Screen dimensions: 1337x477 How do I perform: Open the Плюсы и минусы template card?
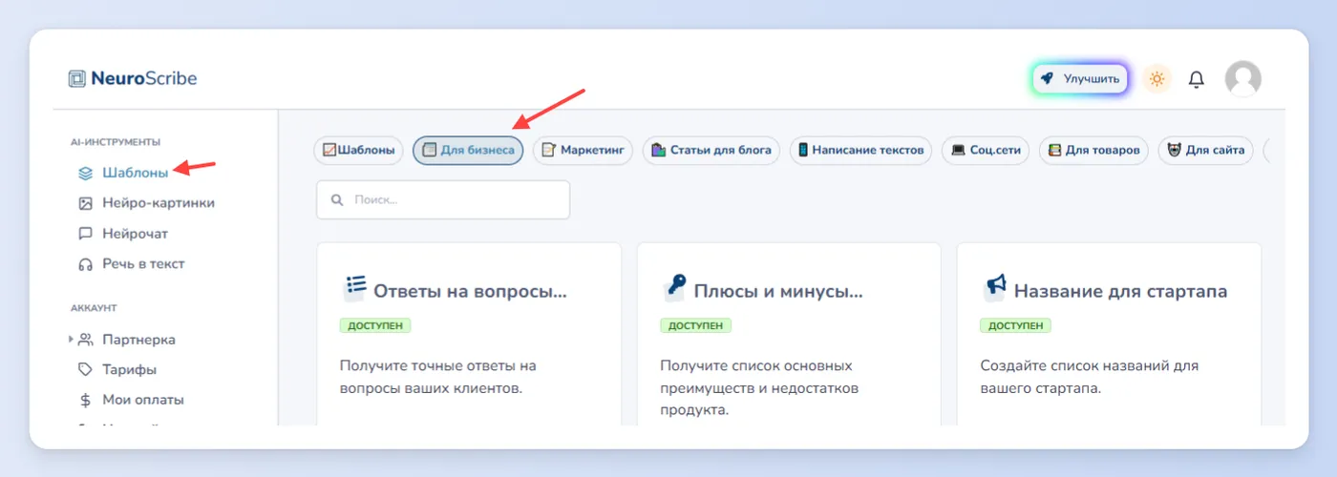pyautogui.click(x=789, y=334)
